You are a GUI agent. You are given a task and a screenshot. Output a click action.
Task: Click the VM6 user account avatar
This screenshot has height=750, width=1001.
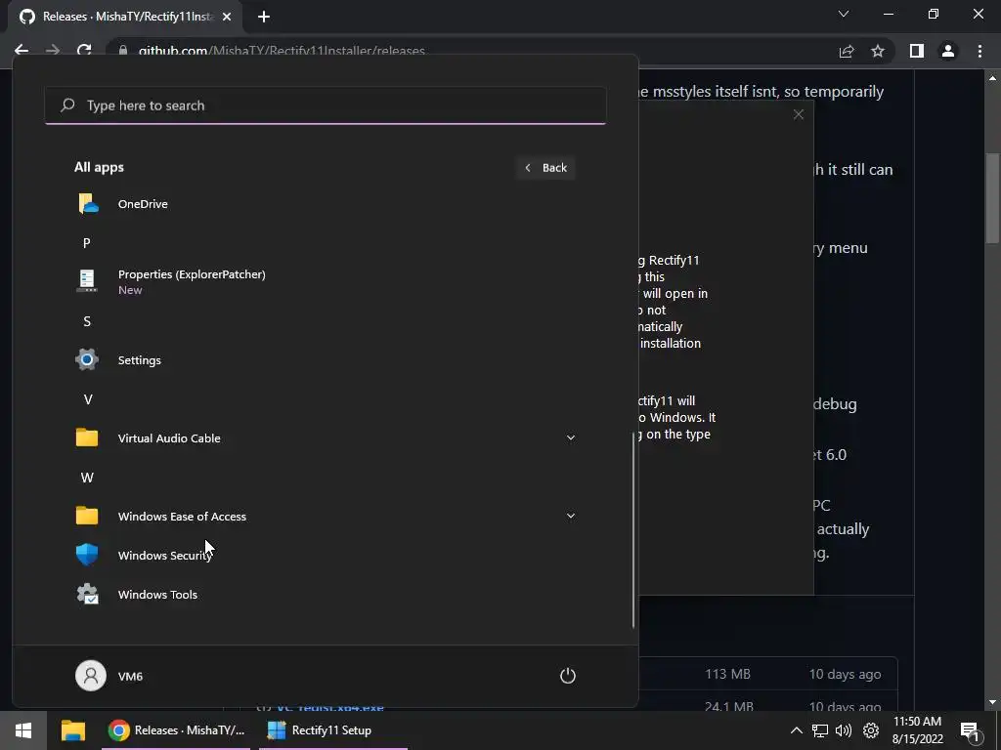[91, 676]
